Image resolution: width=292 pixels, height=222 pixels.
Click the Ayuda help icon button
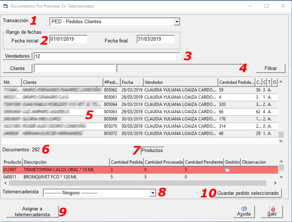click(x=244, y=211)
